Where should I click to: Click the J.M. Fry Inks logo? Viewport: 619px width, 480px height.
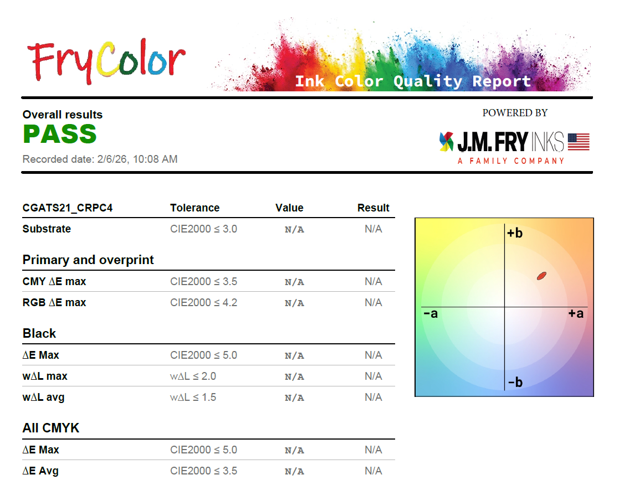[x=514, y=147]
